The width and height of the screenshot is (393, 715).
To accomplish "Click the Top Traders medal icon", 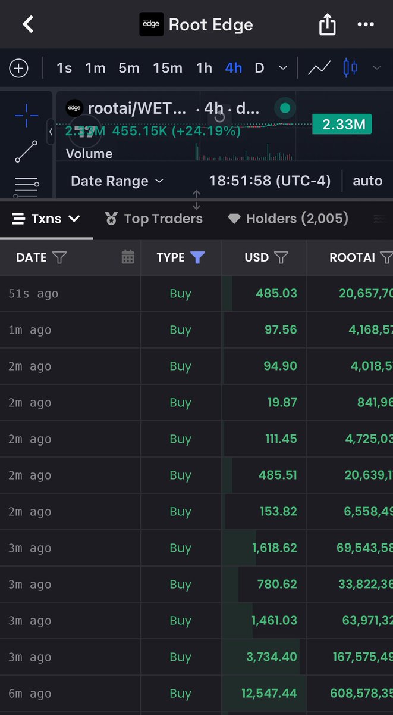I will pyautogui.click(x=111, y=219).
